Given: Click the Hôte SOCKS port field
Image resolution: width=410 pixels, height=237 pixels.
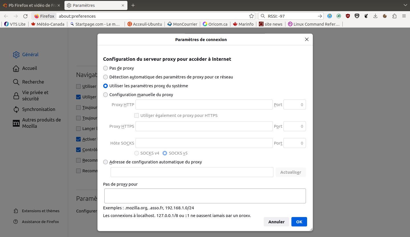Looking at the screenshot, I should point(295,143).
